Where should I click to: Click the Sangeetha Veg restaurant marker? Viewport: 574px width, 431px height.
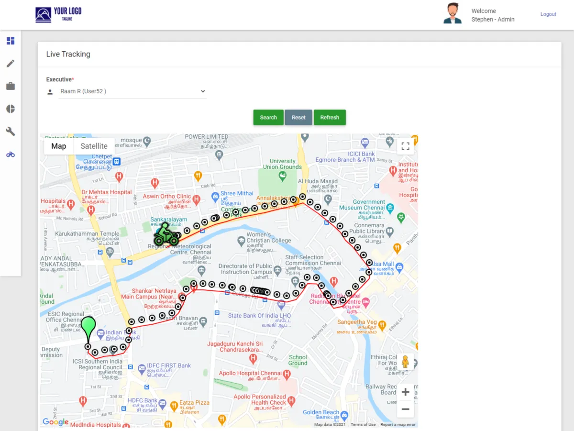click(382, 325)
